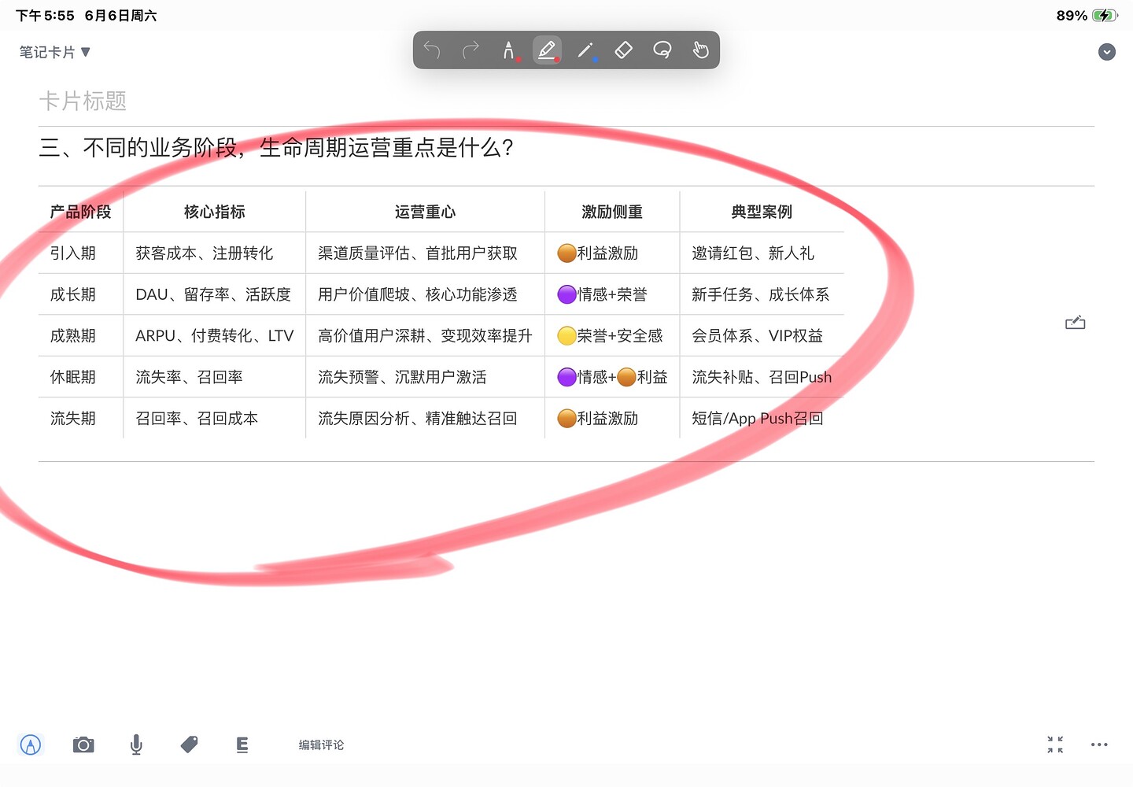Open the text format E icon
Screen dimensions: 1133x787
coord(242,745)
